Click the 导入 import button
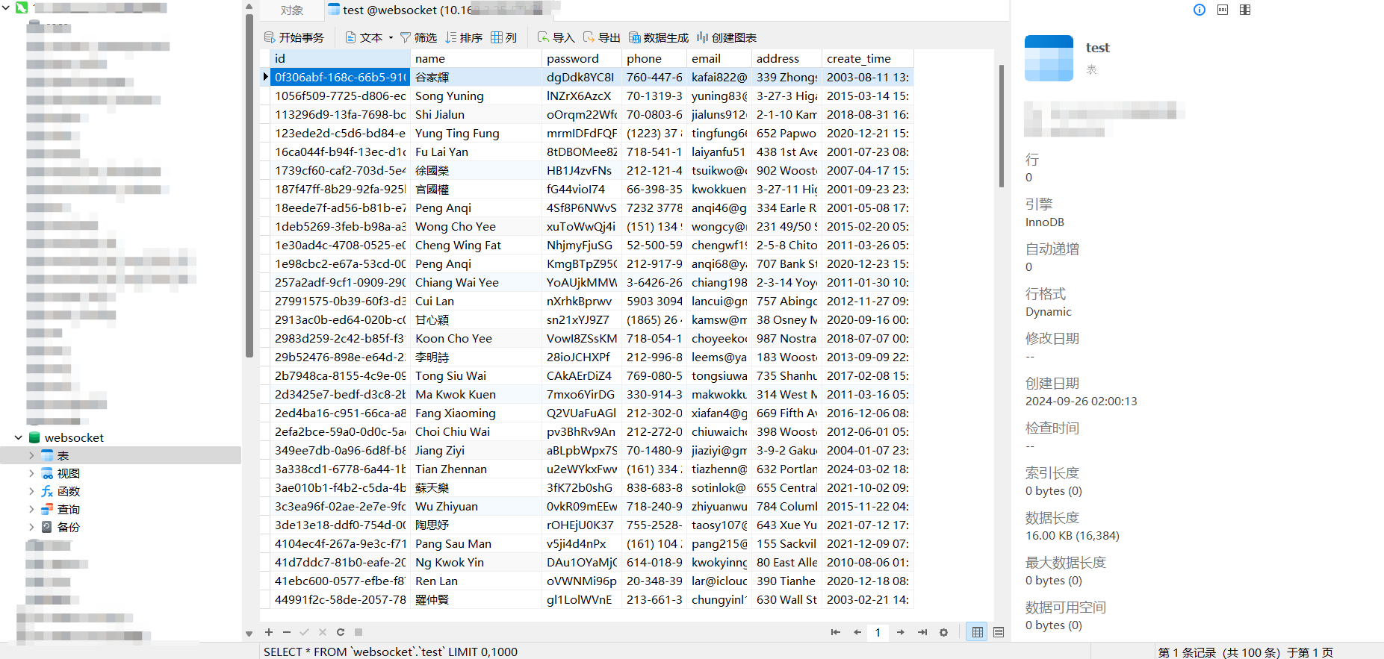The width and height of the screenshot is (1384, 659). tap(556, 37)
